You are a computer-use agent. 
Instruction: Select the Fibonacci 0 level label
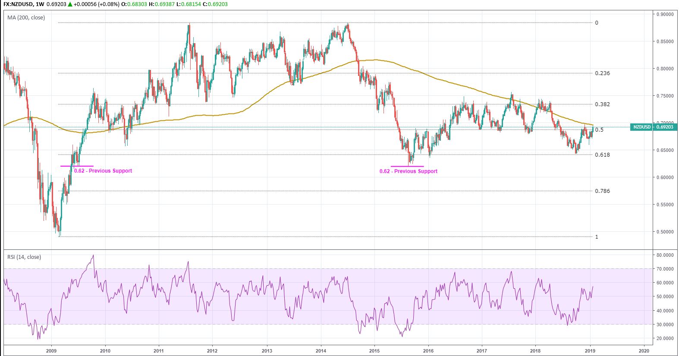click(x=597, y=23)
